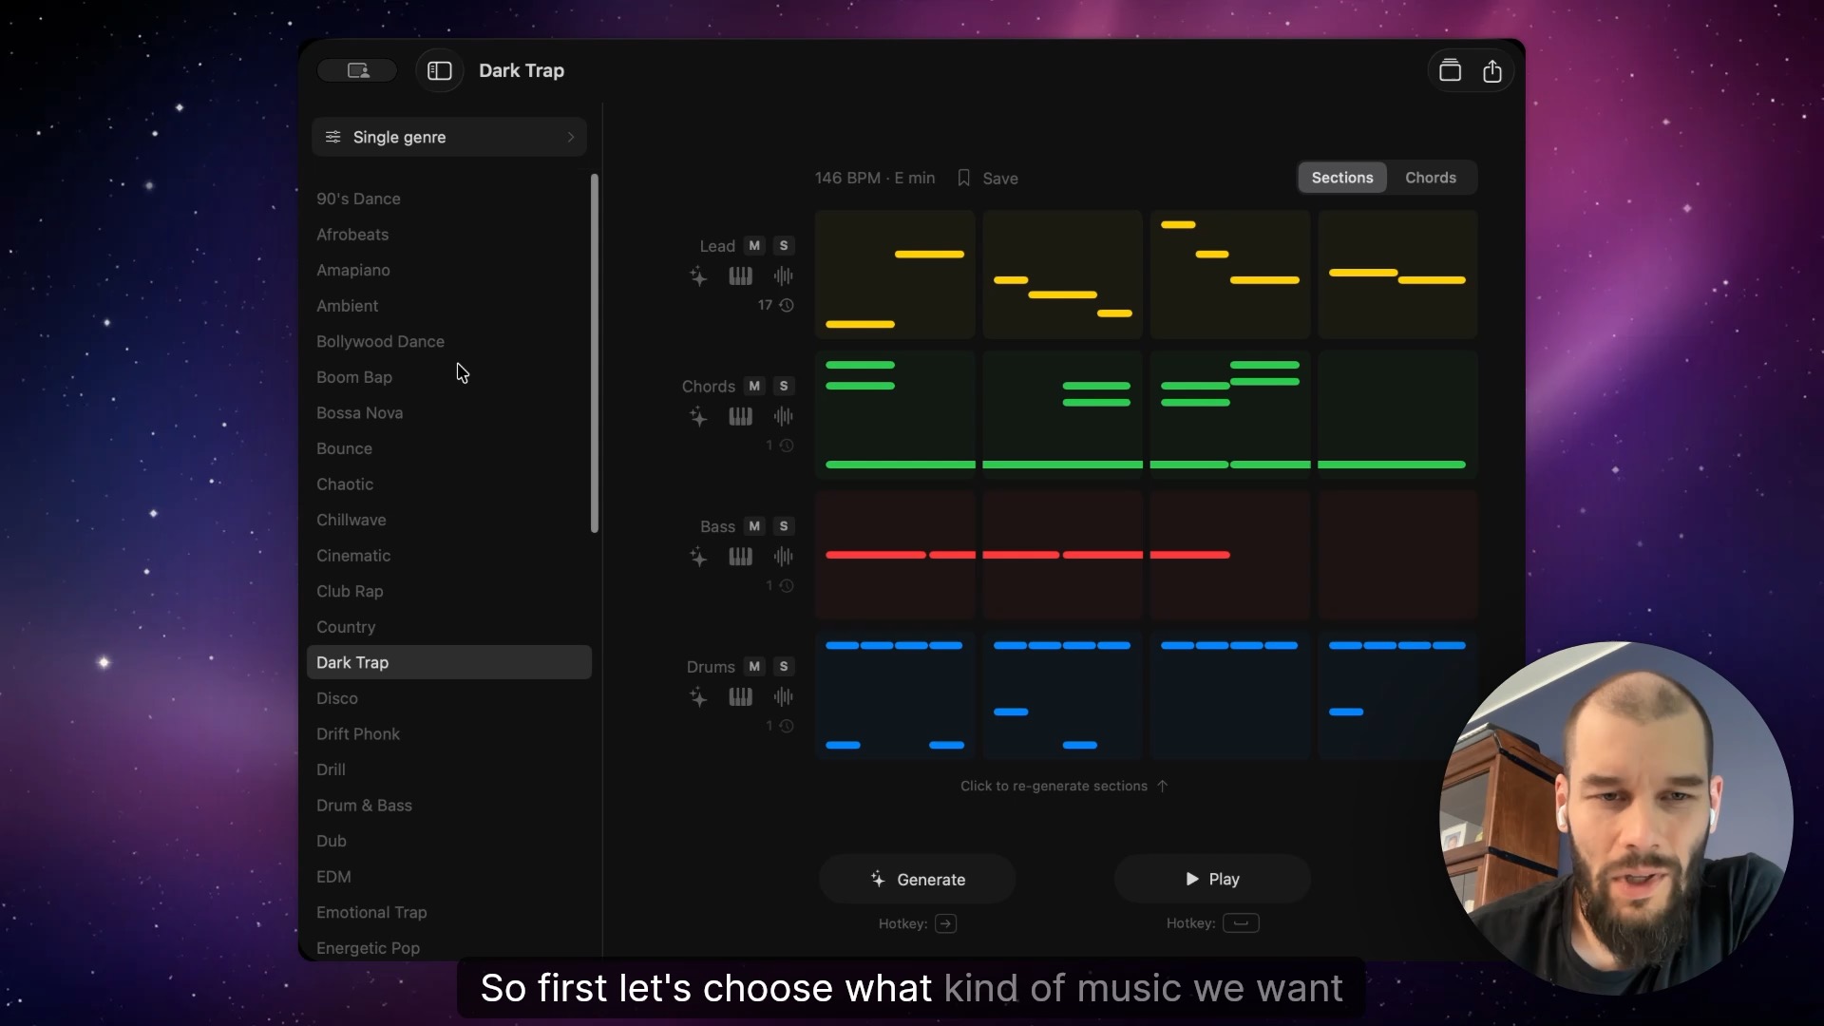Click the Play button
1824x1026 pixels.
click(1213, 880)
